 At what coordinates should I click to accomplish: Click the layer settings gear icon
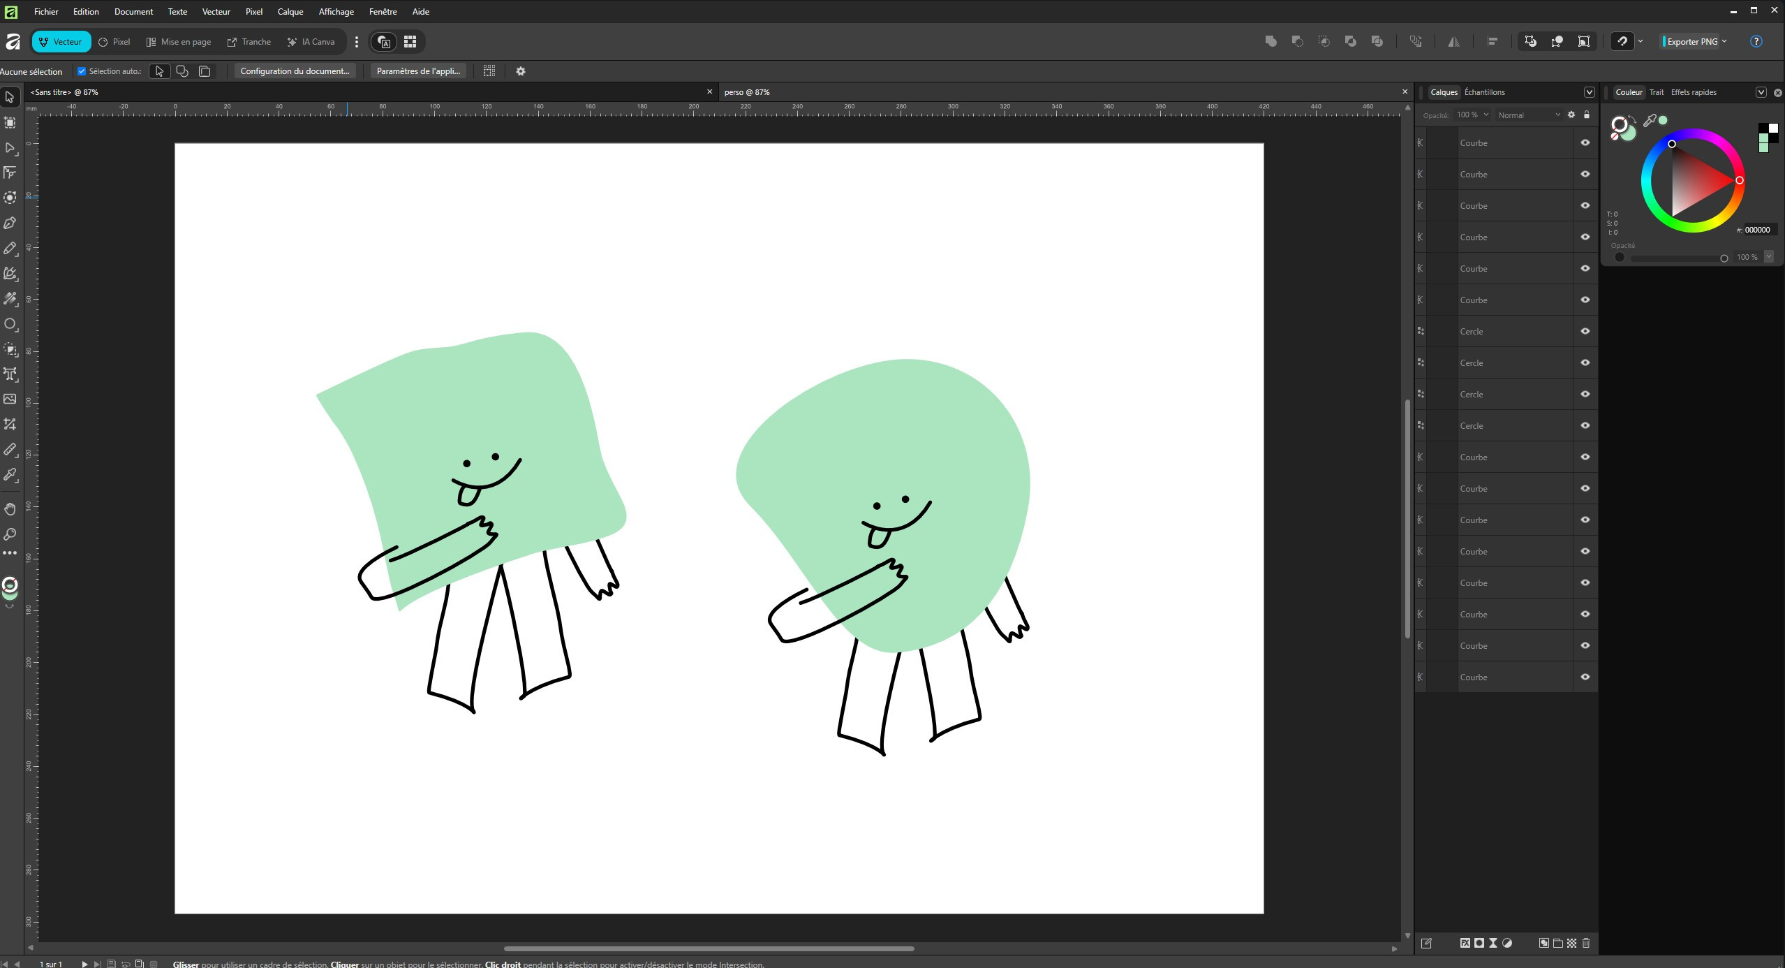pos(1571,115)
